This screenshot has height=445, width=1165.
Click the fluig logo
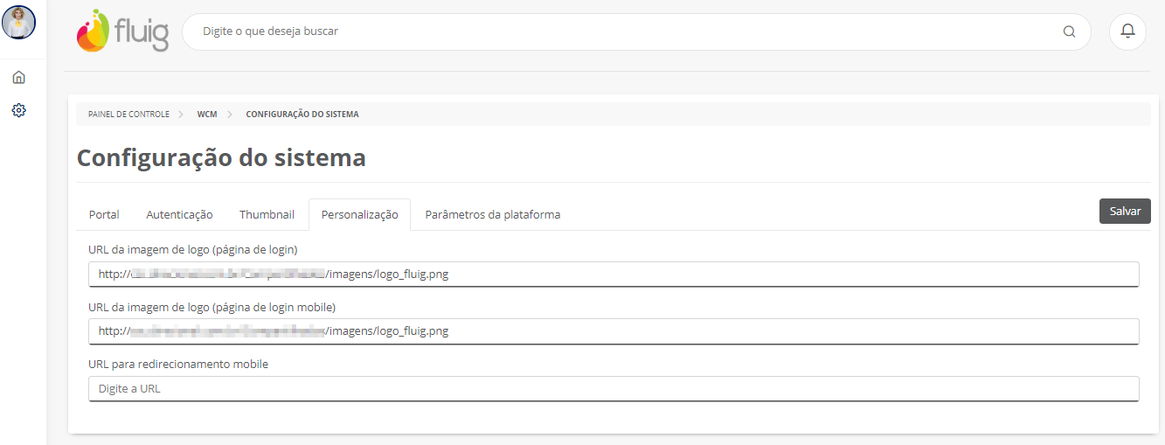(x=122, y=31)
